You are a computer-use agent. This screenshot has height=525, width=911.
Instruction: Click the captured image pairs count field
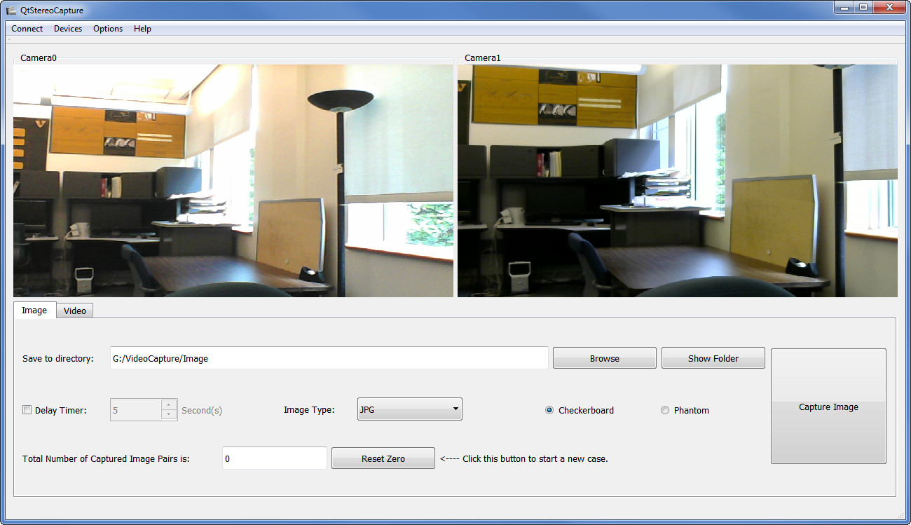click(274, 458)
